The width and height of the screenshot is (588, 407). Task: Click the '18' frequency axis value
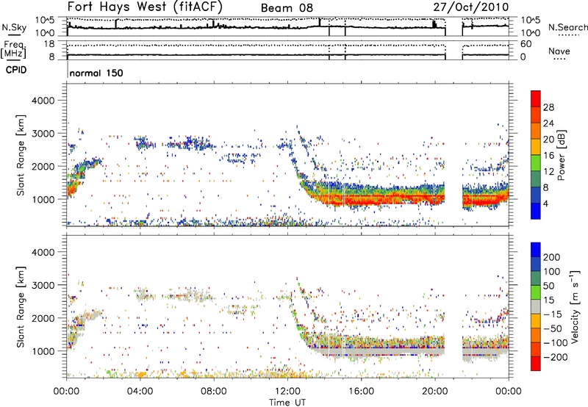49,44
